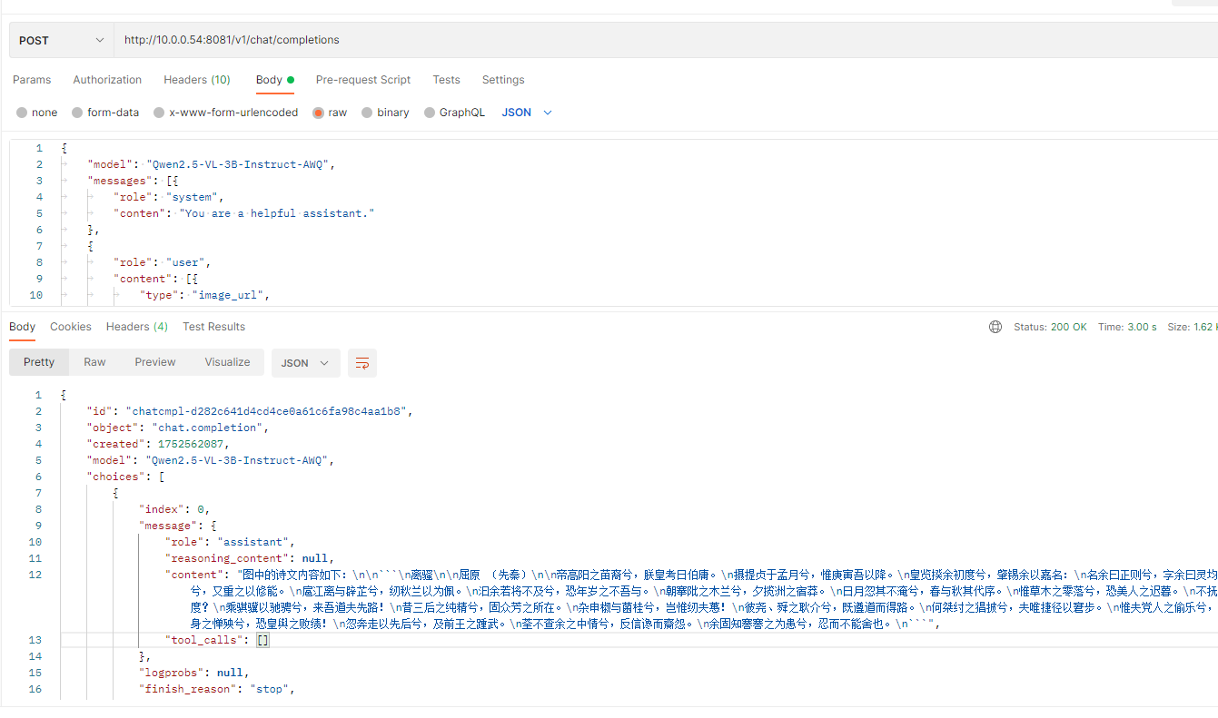This screenshot has height=718, width=1218.
Task: Select the form-data body type
Action: click(x=106, y=113)
